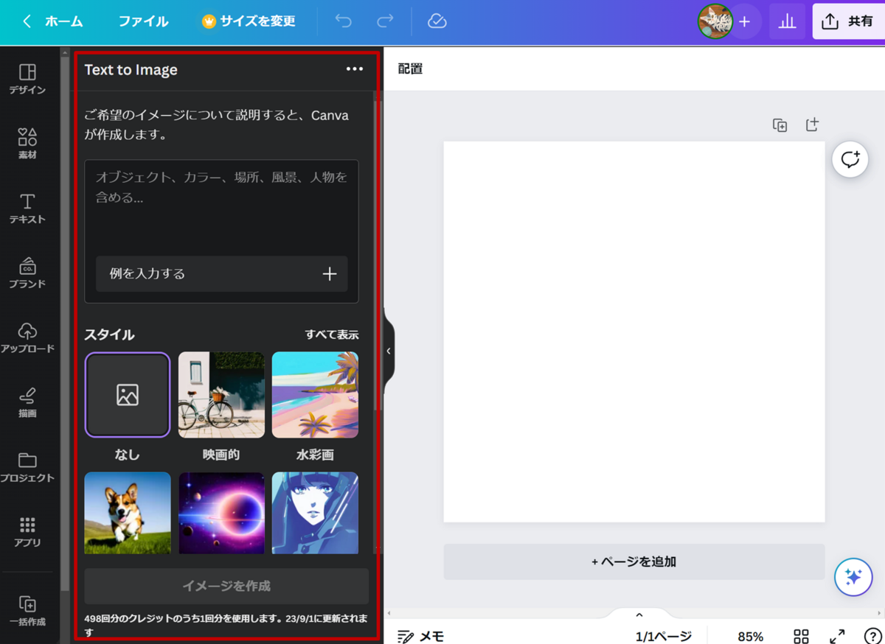Image resolution: width=885 pixels, height=644 pixels.
Task: Open the メモ notes panel
Action: [420, 636]
